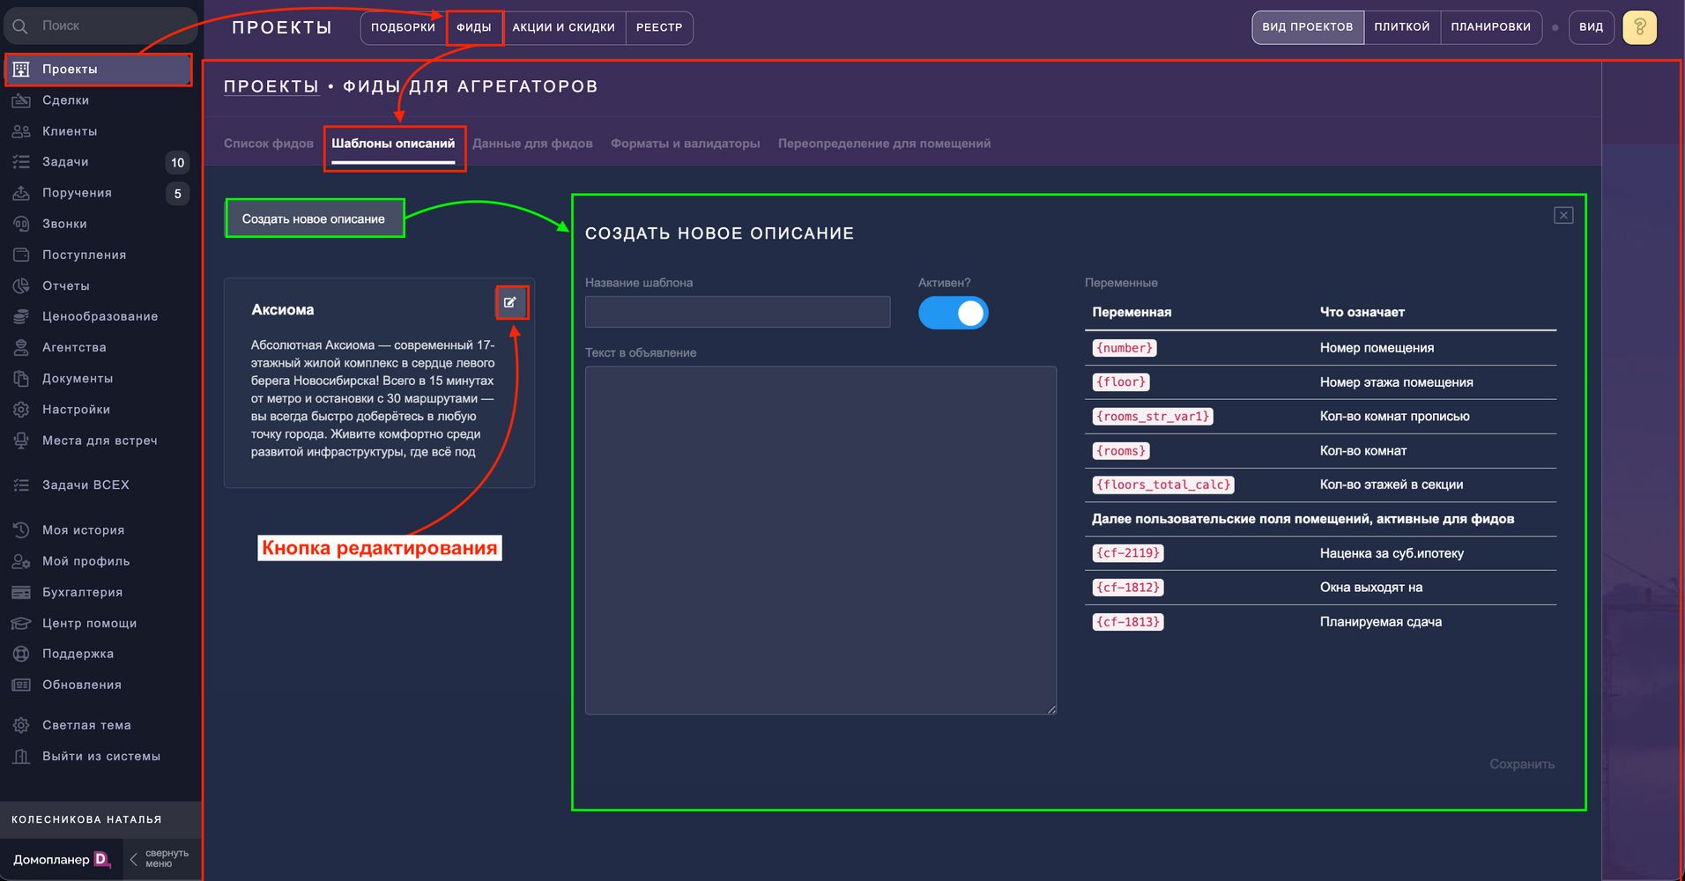Open Форматы и валидаторы tab

point(686,144)
